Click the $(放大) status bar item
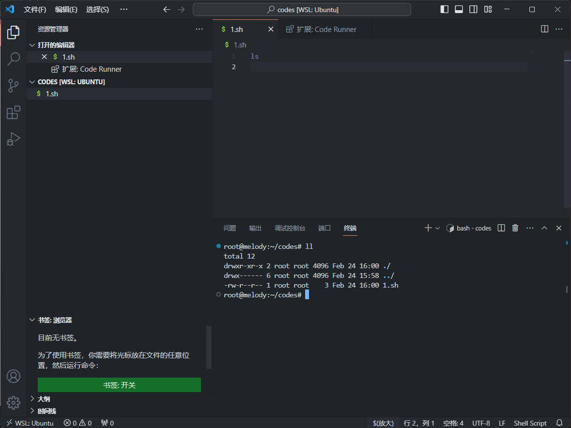This screenshot has height=428, width=571. (383, 423)
